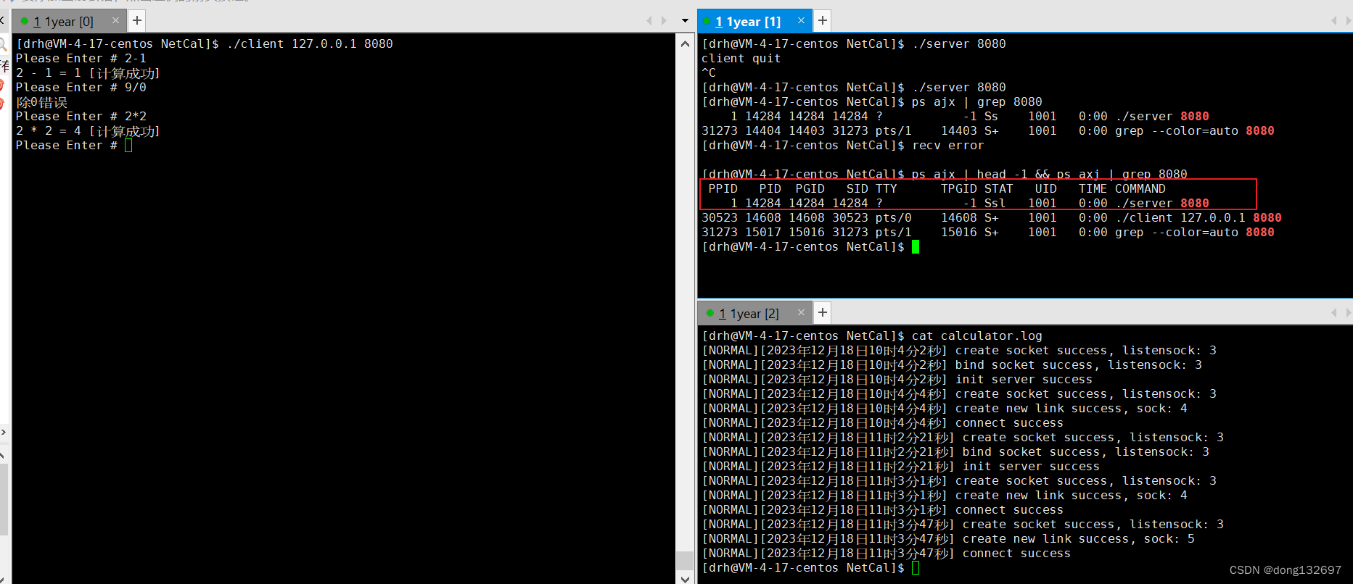
Task: Click the 'client quit' output line
Action: pyautogui.click(x=741, y=59)
